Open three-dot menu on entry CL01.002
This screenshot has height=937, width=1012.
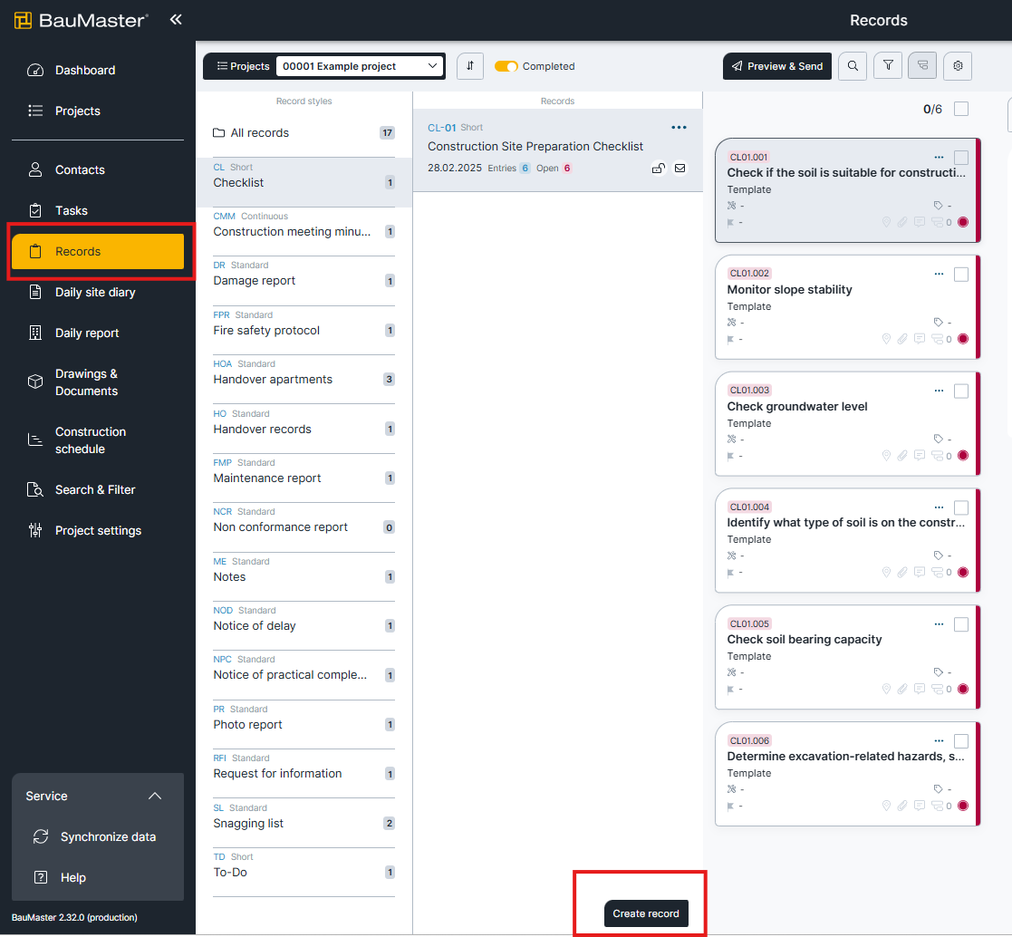[x=940, y=274]
